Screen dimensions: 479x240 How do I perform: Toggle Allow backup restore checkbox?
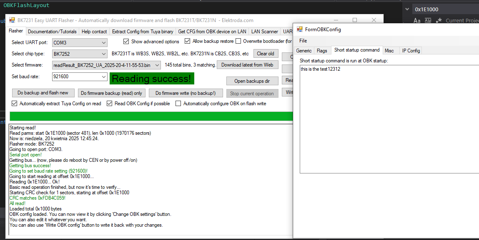[x=187, y=41]
